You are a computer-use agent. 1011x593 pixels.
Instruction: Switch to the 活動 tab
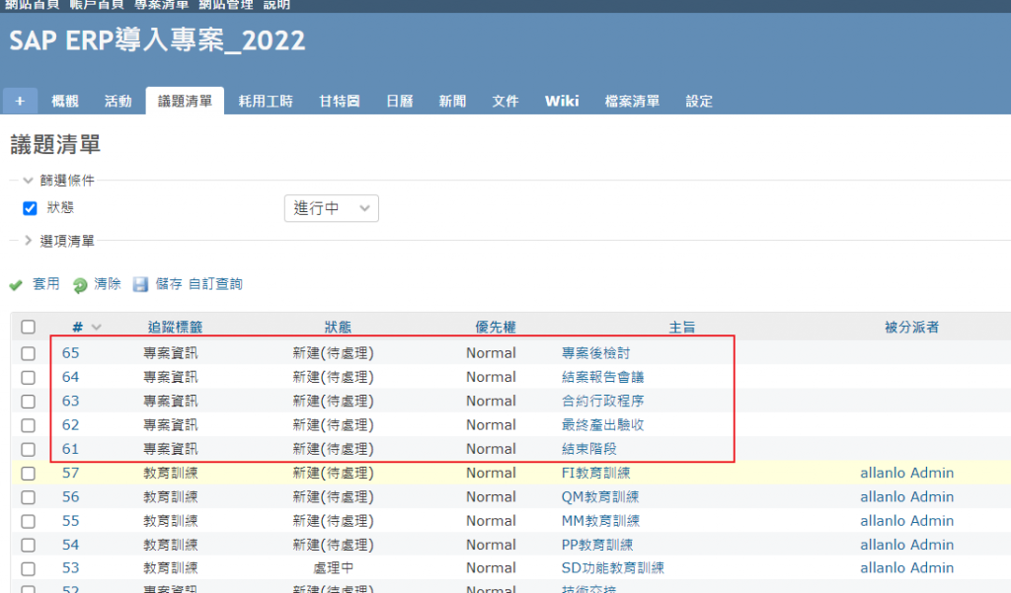(118, 102)
